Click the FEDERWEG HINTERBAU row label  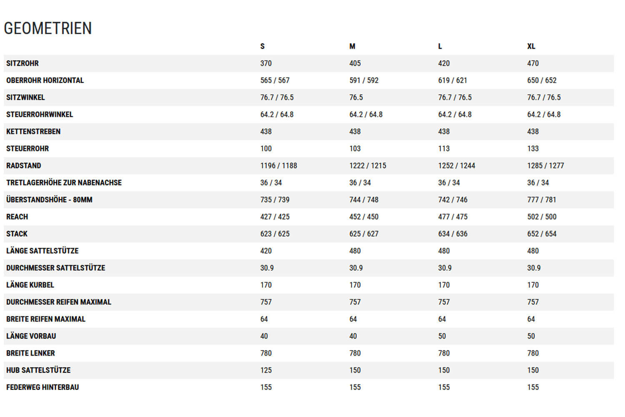click(x=42, y=387)
